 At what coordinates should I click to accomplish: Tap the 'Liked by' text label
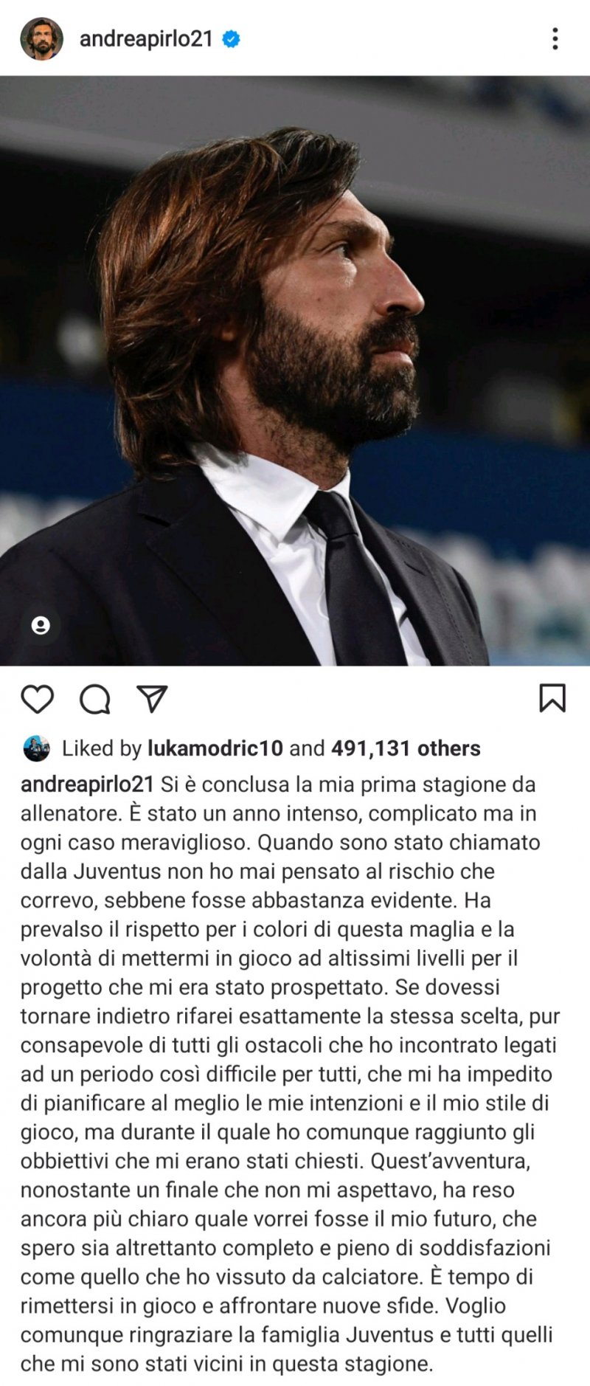[x=102, y=748]
